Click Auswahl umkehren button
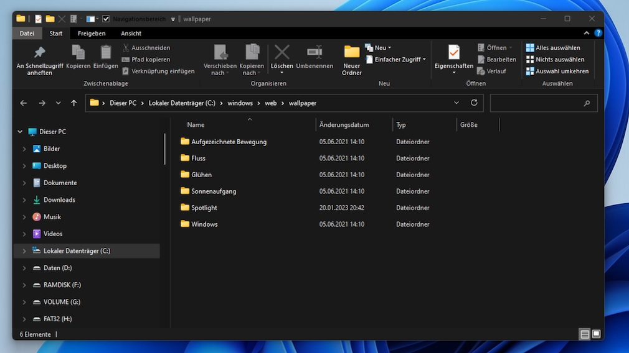 (x=557, y=71)
